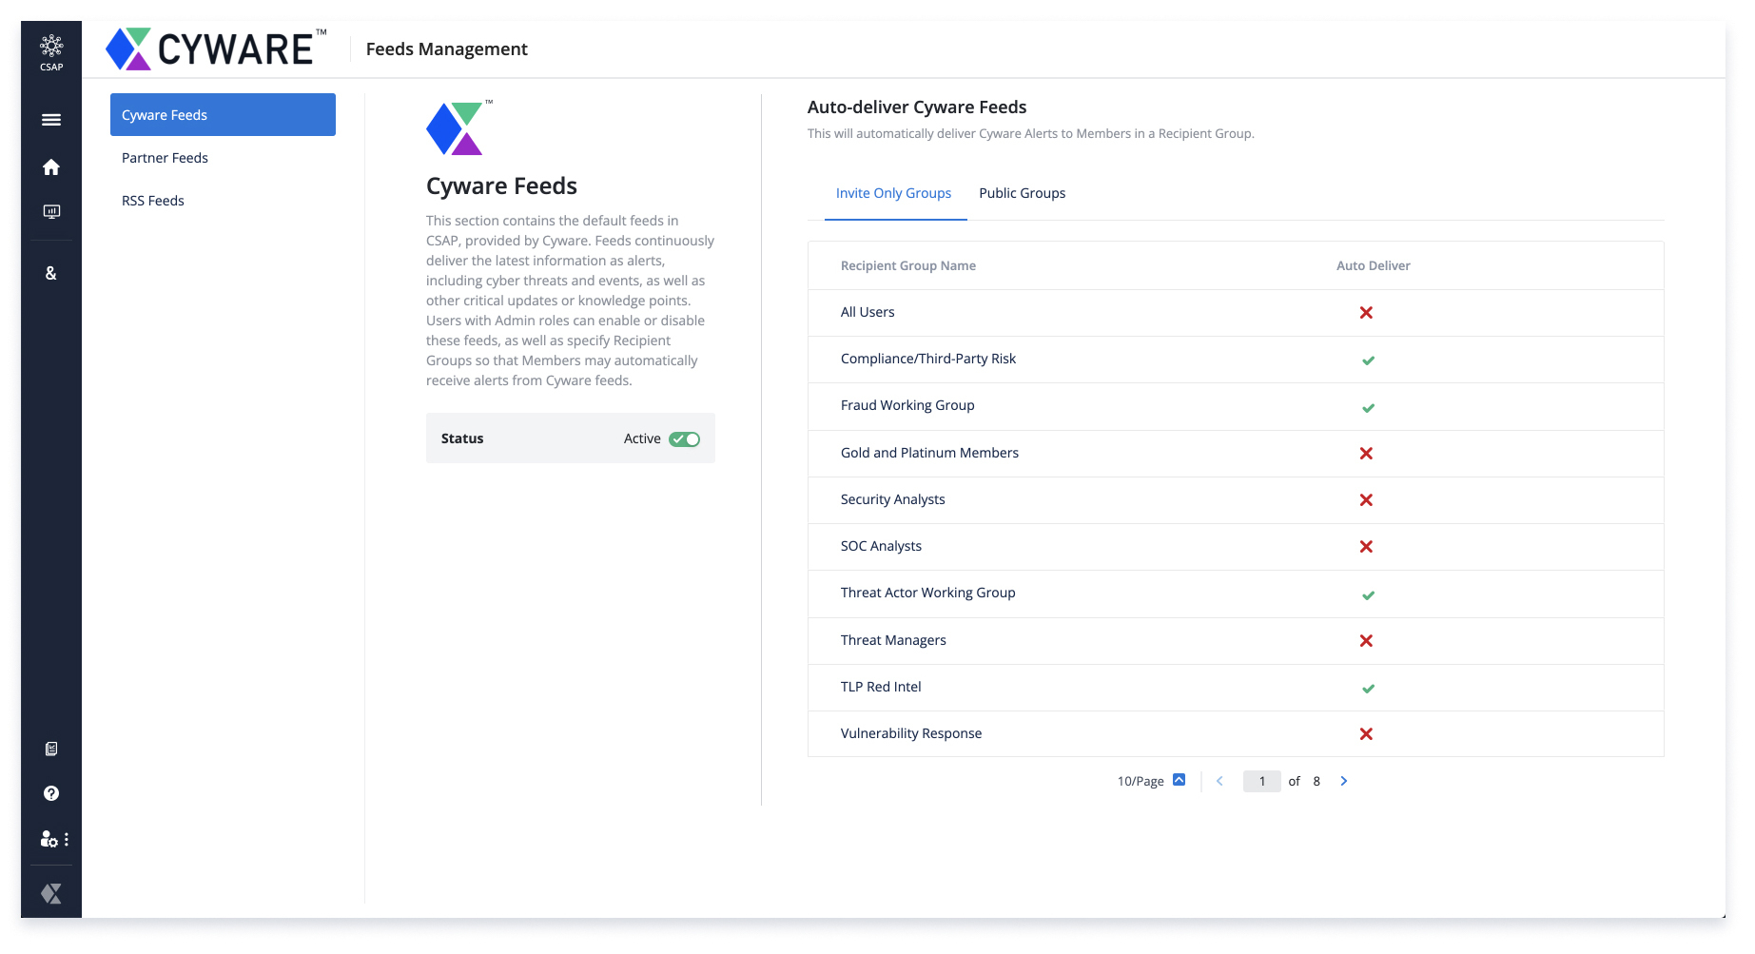Open the monitor dashboard sidebar icon
Screen dimensions: 1755x954
[51, 211]
